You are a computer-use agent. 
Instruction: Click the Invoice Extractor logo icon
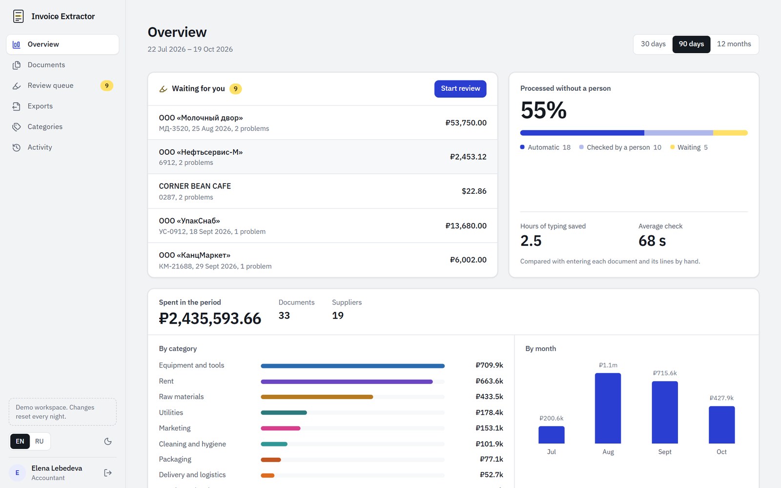coord(19,16)
